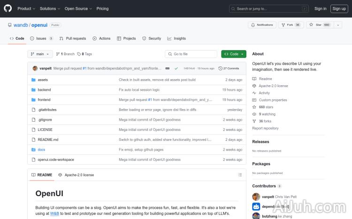Viewport: 352px width, 219px height.
Task: Click the Sign in link
Action: [x=321, y=8]
